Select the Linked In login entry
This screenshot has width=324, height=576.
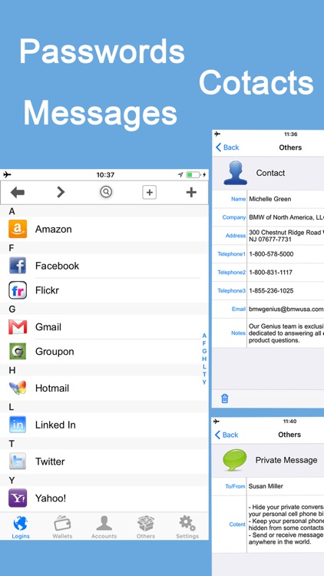tap(104, 425)
